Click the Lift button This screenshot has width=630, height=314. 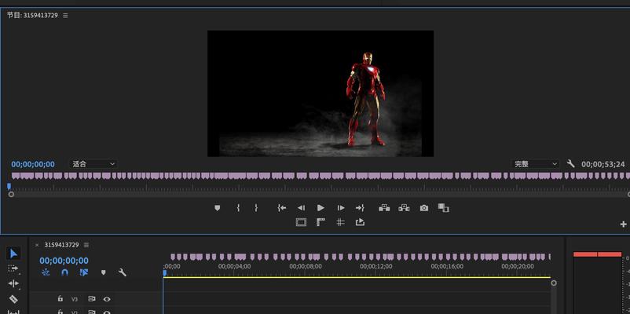click(x=384, y=208)
